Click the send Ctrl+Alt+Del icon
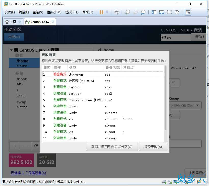 point(117,12)
